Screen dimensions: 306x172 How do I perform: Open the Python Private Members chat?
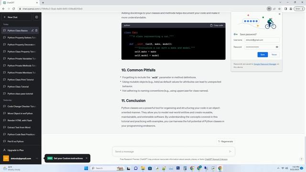(21, 73)
